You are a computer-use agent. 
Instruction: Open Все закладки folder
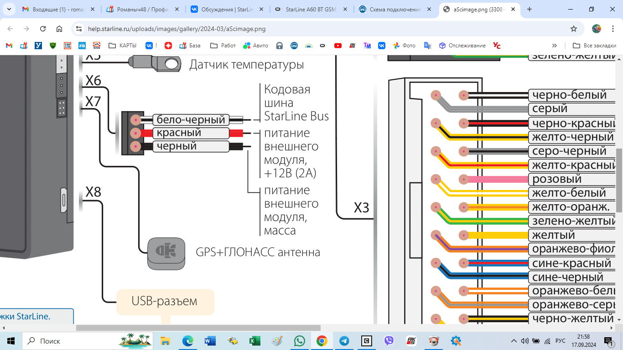pos(594,46)
